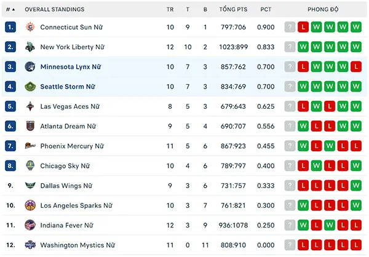
Task: Sort by the T wins column header
Action: pos(188,9)
